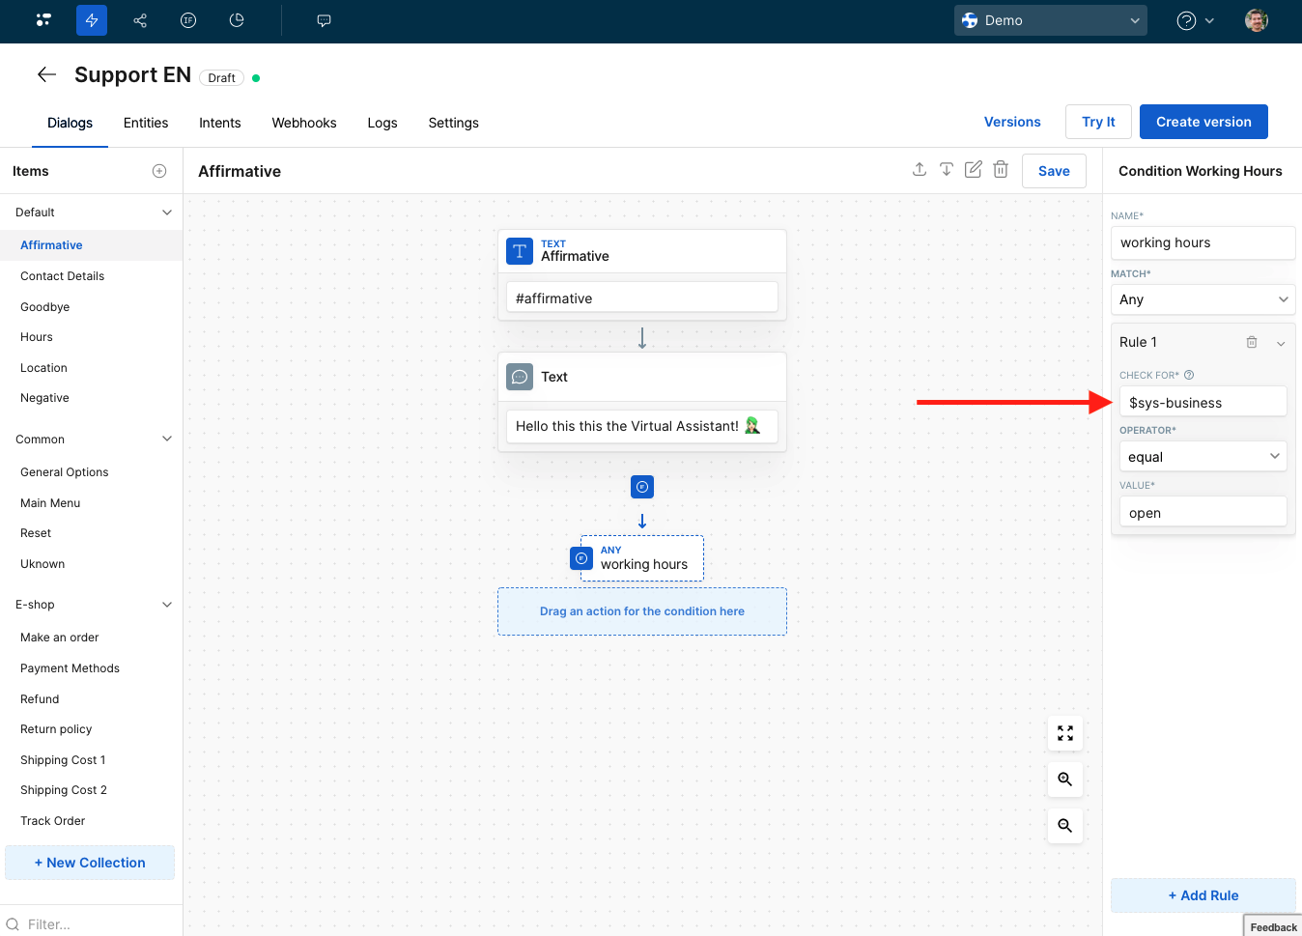Switch to the Intents tab
1302x936 pixels.
pyautogui.click(x=219, y=123)
